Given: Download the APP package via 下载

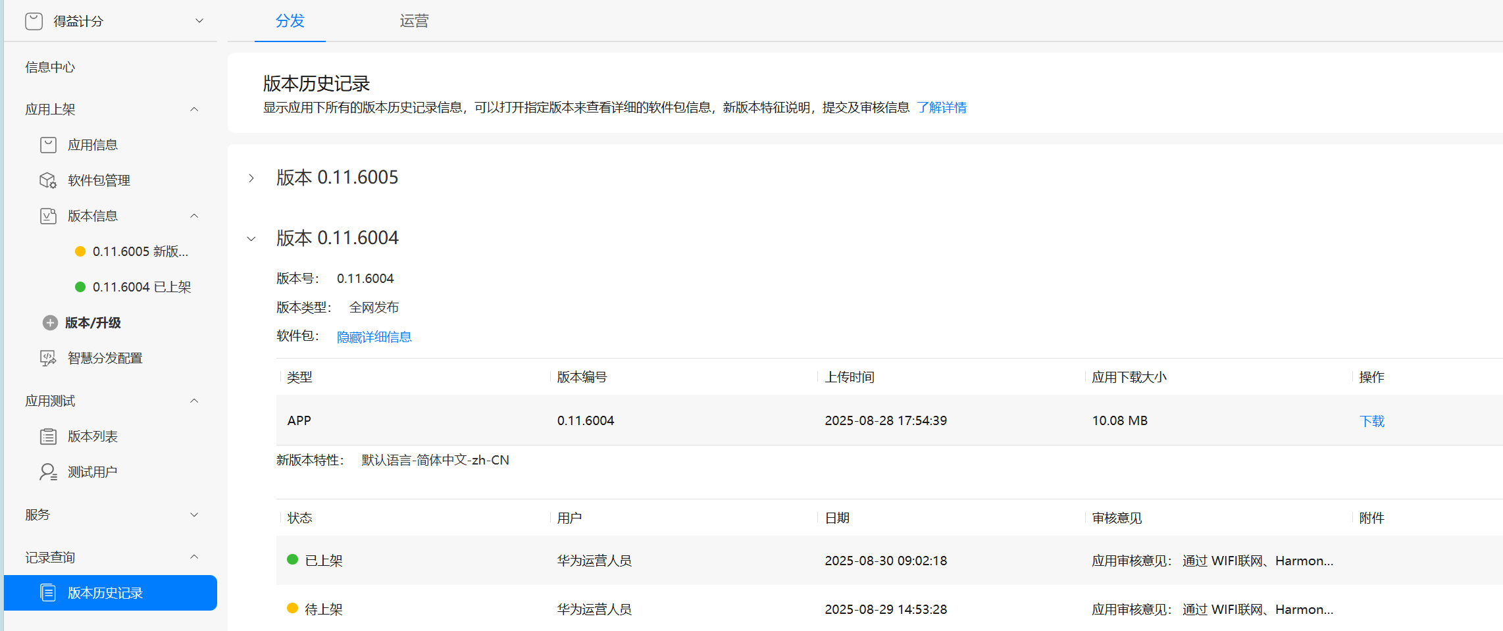Looking at the screenshot, I should 1372,421.
